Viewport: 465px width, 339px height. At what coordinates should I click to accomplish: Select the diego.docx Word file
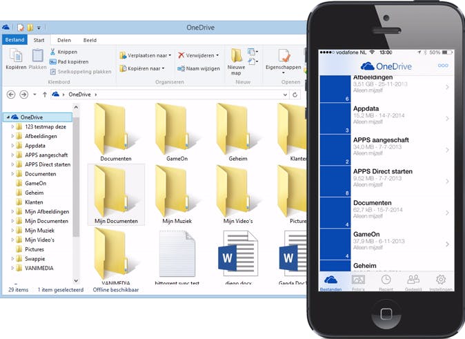(238, 257)
